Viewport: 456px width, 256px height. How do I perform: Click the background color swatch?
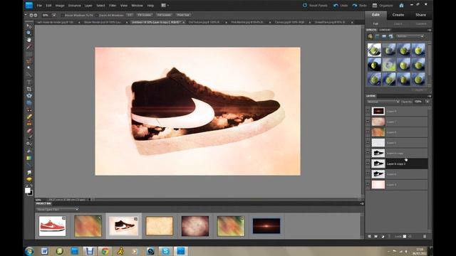(x=31, y=193)
